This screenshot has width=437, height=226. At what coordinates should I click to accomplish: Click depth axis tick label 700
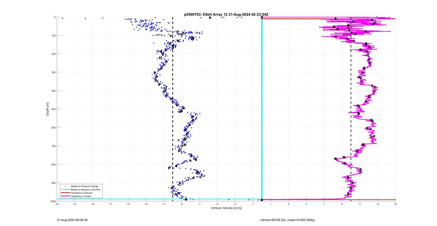coord(53,146)
